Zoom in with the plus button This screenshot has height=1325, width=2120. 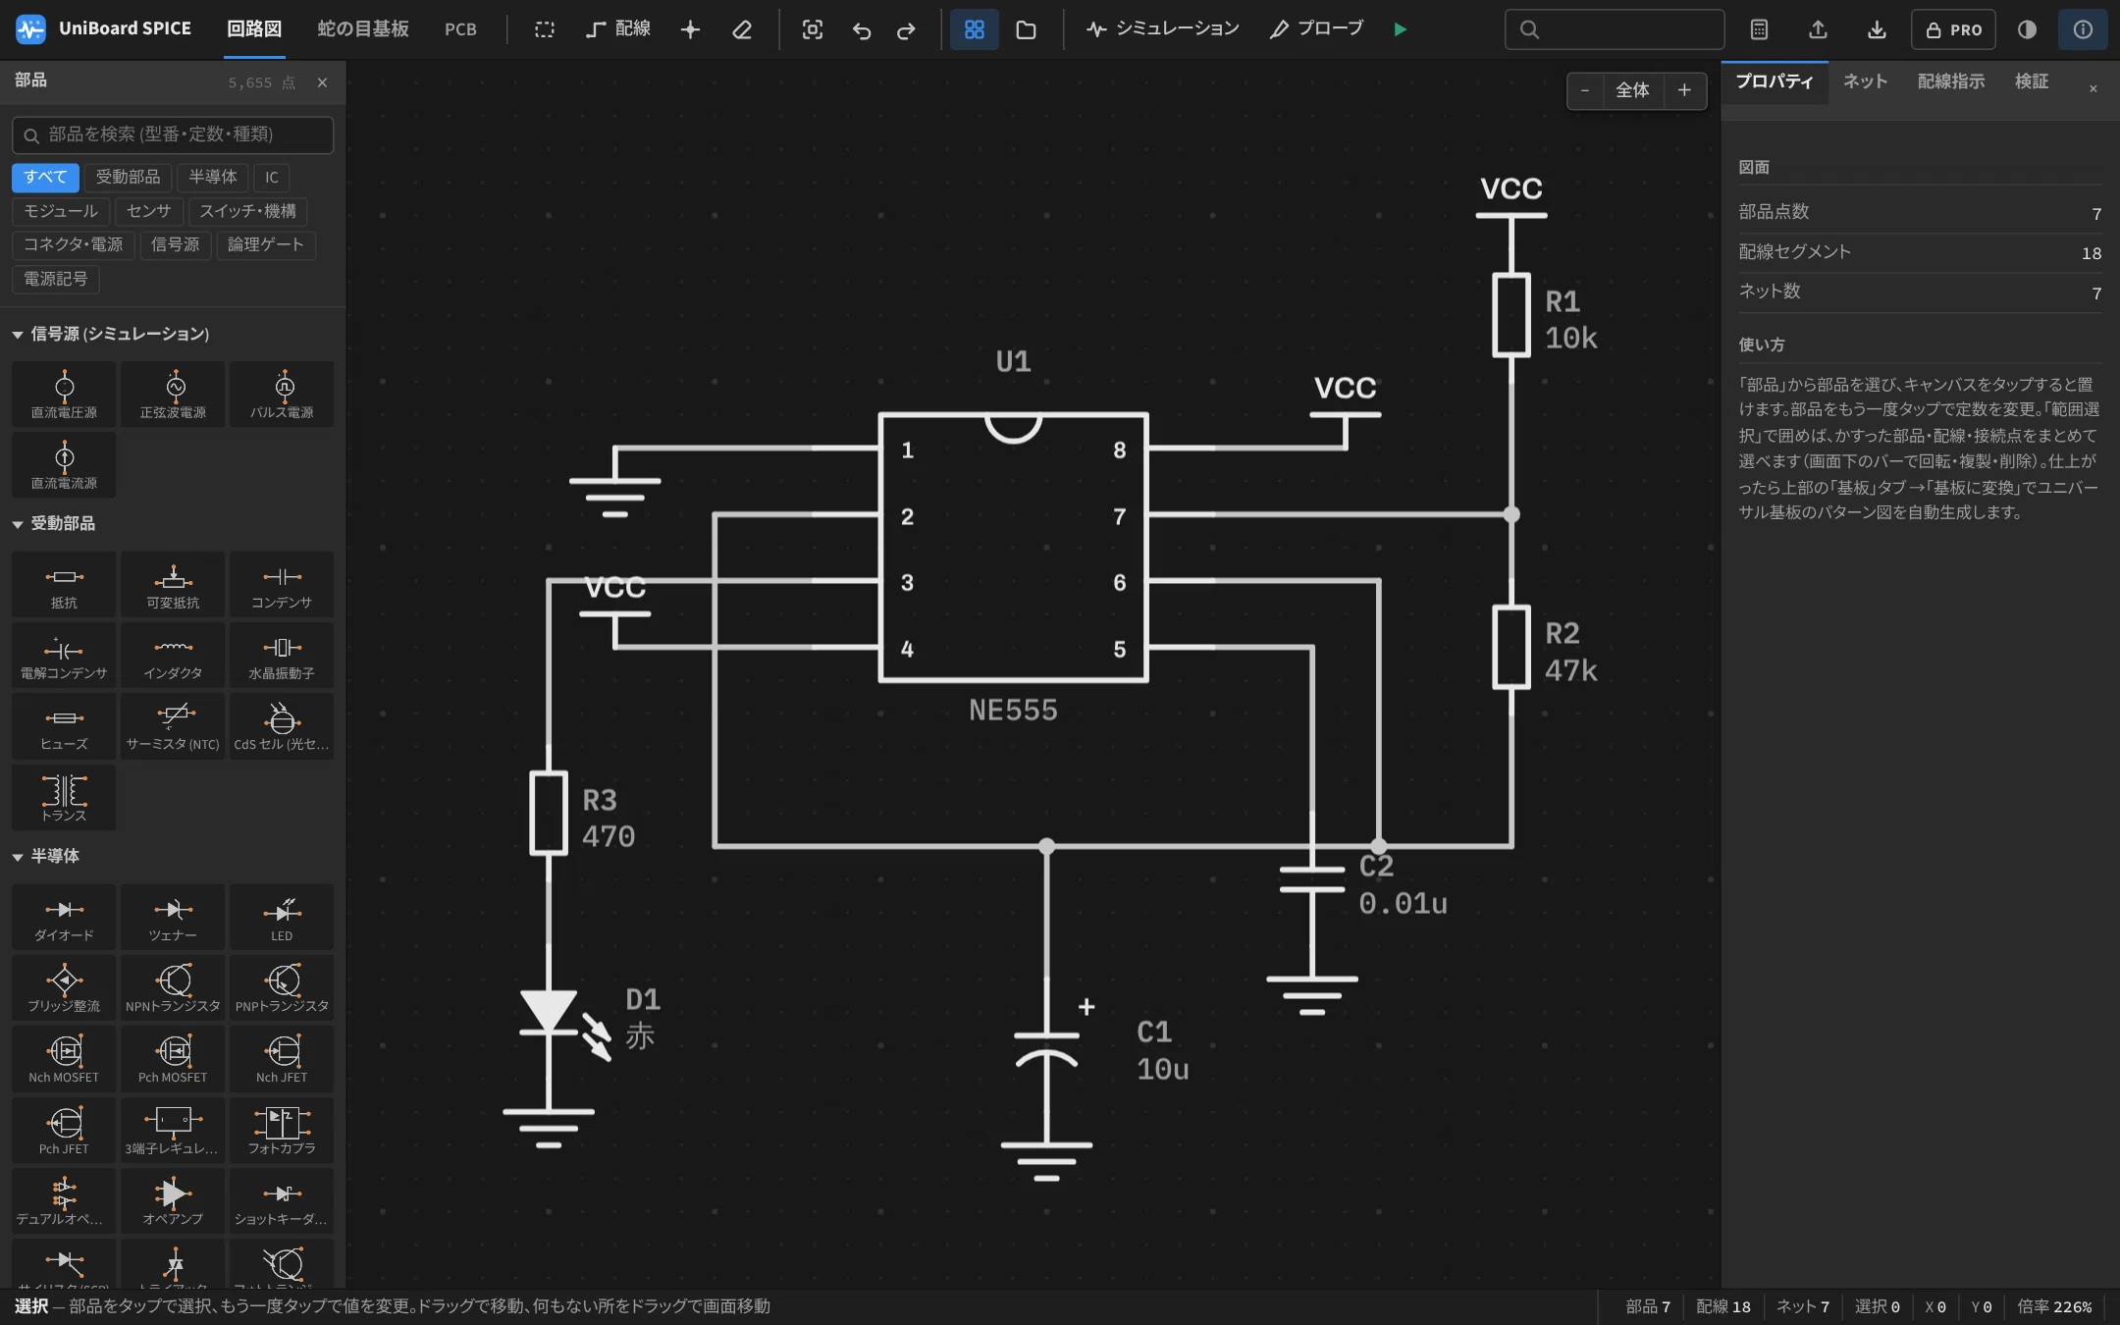1685,90
